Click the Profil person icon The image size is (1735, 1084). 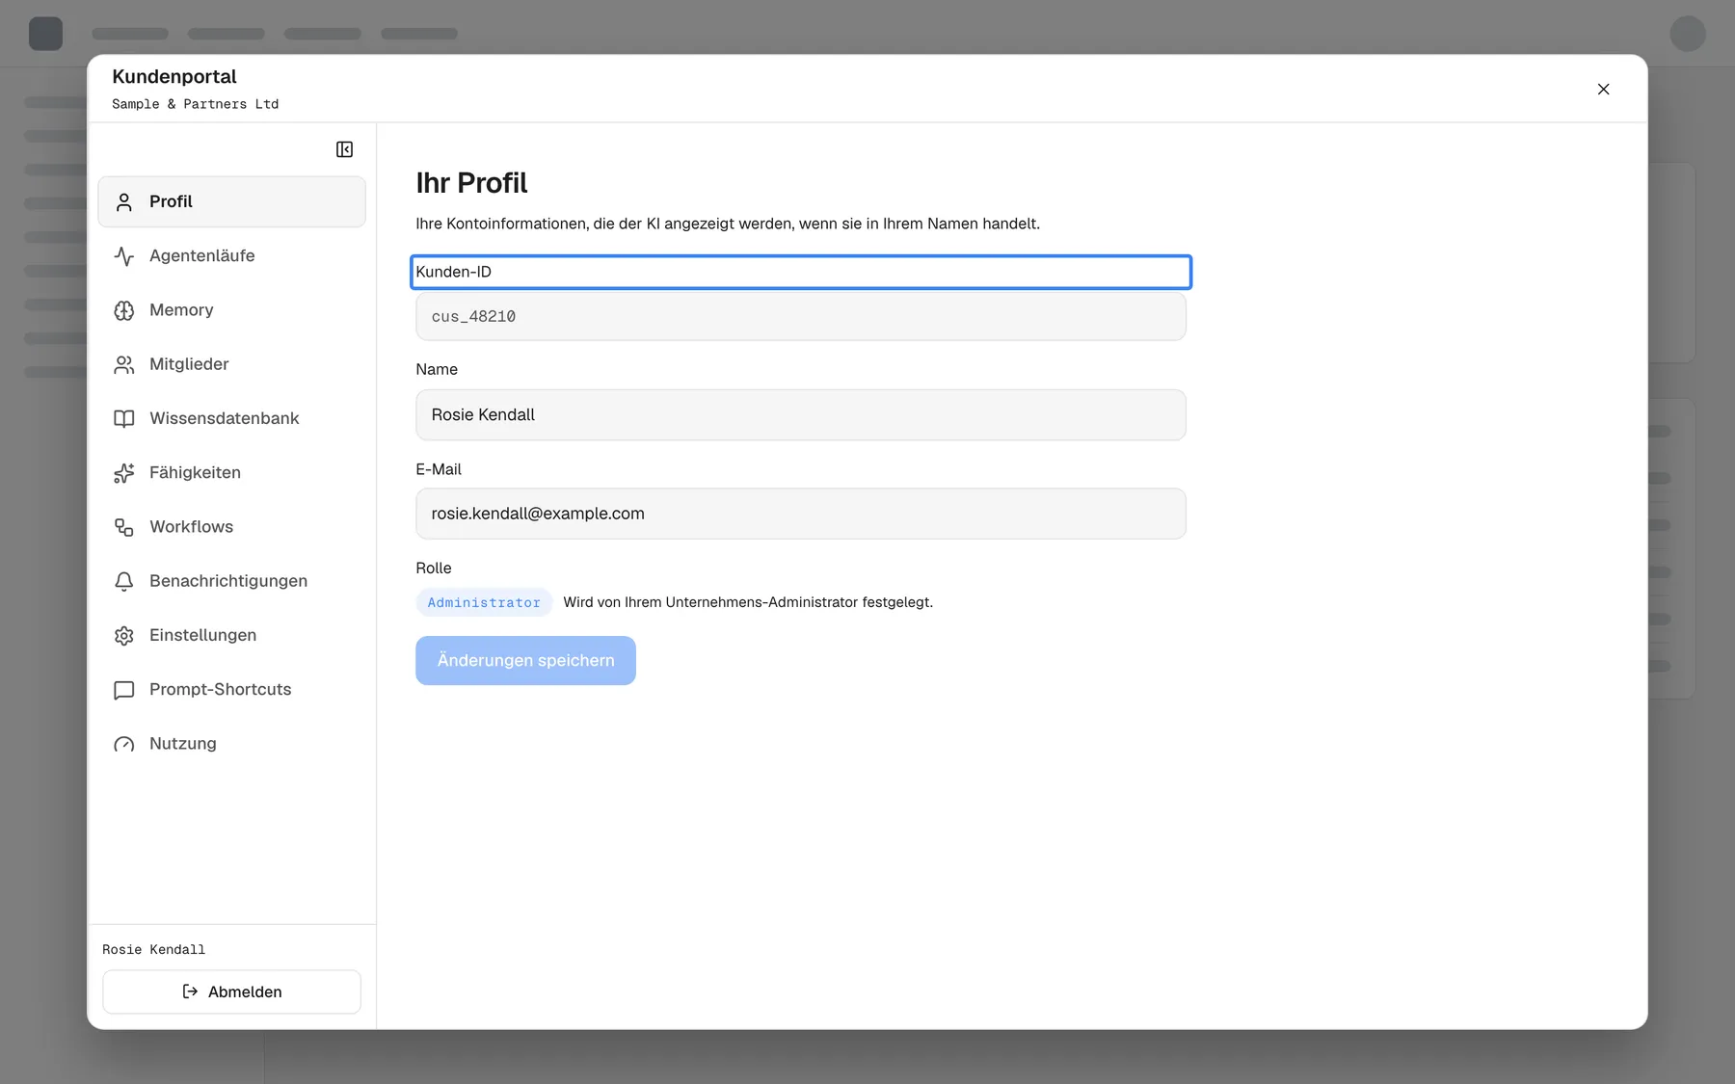point(124,202)
